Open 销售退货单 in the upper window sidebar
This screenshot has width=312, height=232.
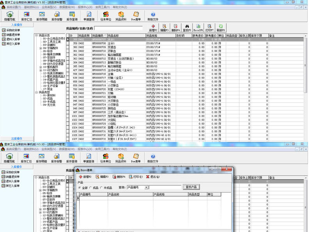[11, 35]
